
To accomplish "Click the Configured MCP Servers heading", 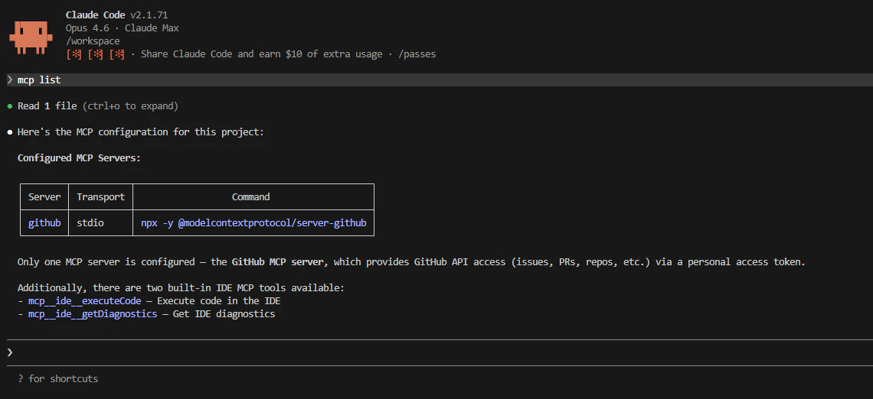I will tap(79, 157).
